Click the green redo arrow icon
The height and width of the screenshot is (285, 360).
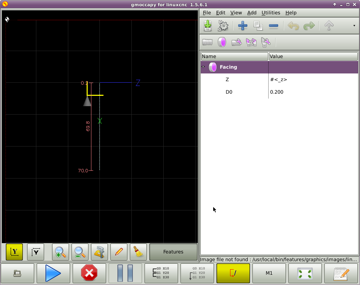(x=309, y=26)
